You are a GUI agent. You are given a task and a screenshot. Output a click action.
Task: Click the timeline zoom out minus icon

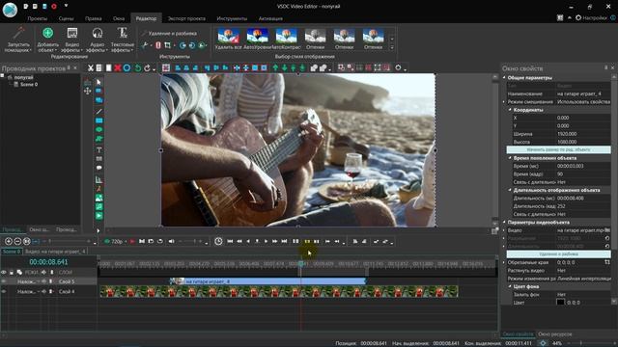17,241
